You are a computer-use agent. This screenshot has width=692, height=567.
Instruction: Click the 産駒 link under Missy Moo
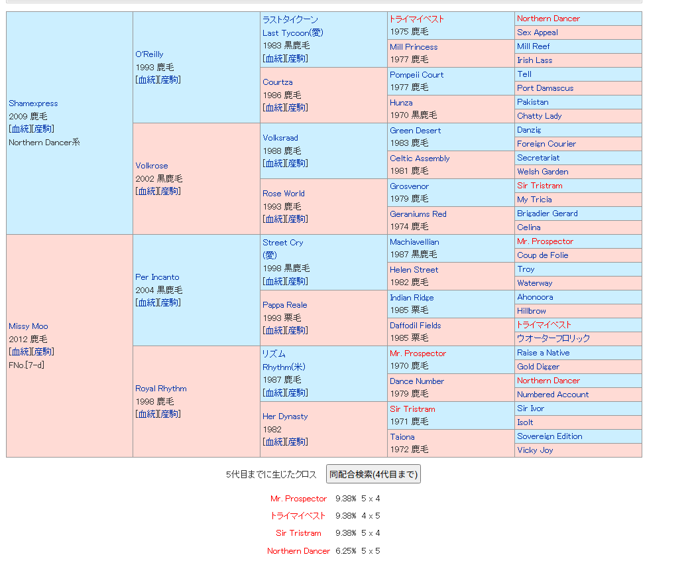pyautogui.click(x=43, y=351)
